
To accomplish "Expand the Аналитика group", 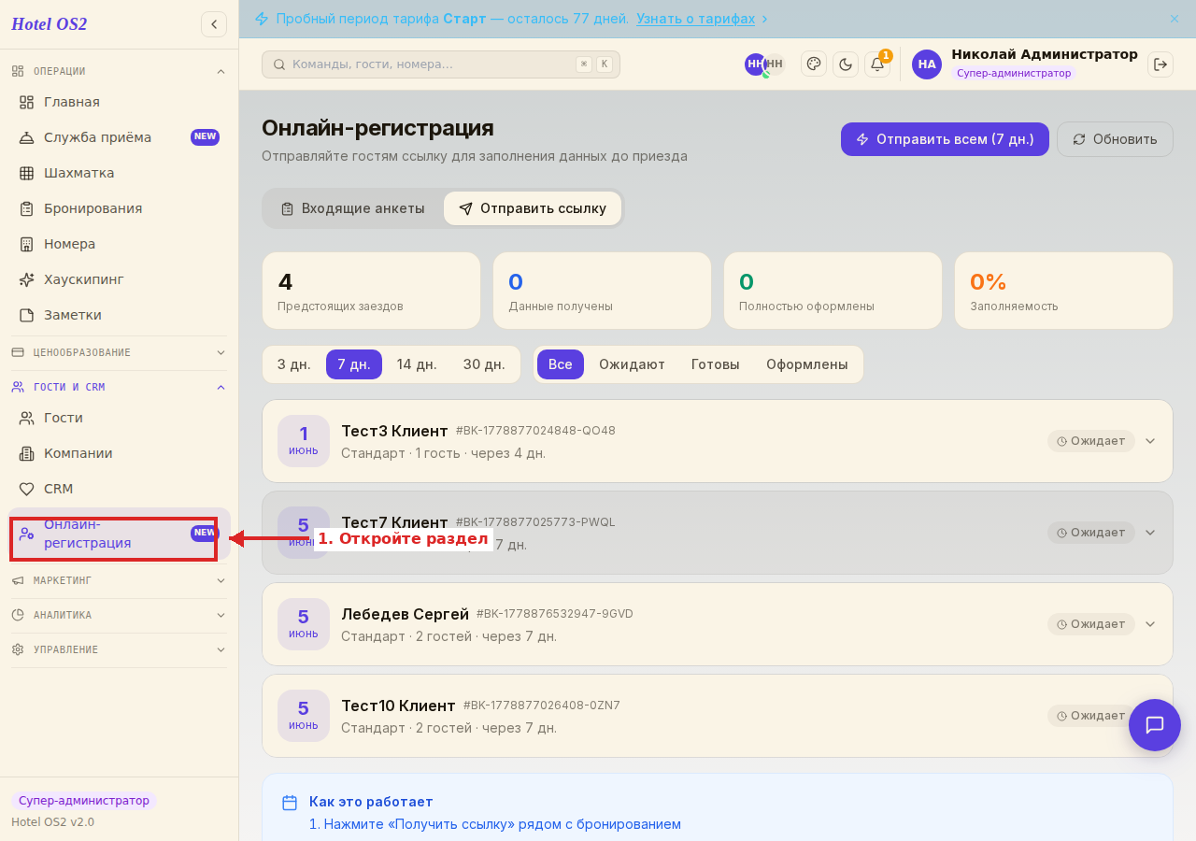I will coord(119,615).
